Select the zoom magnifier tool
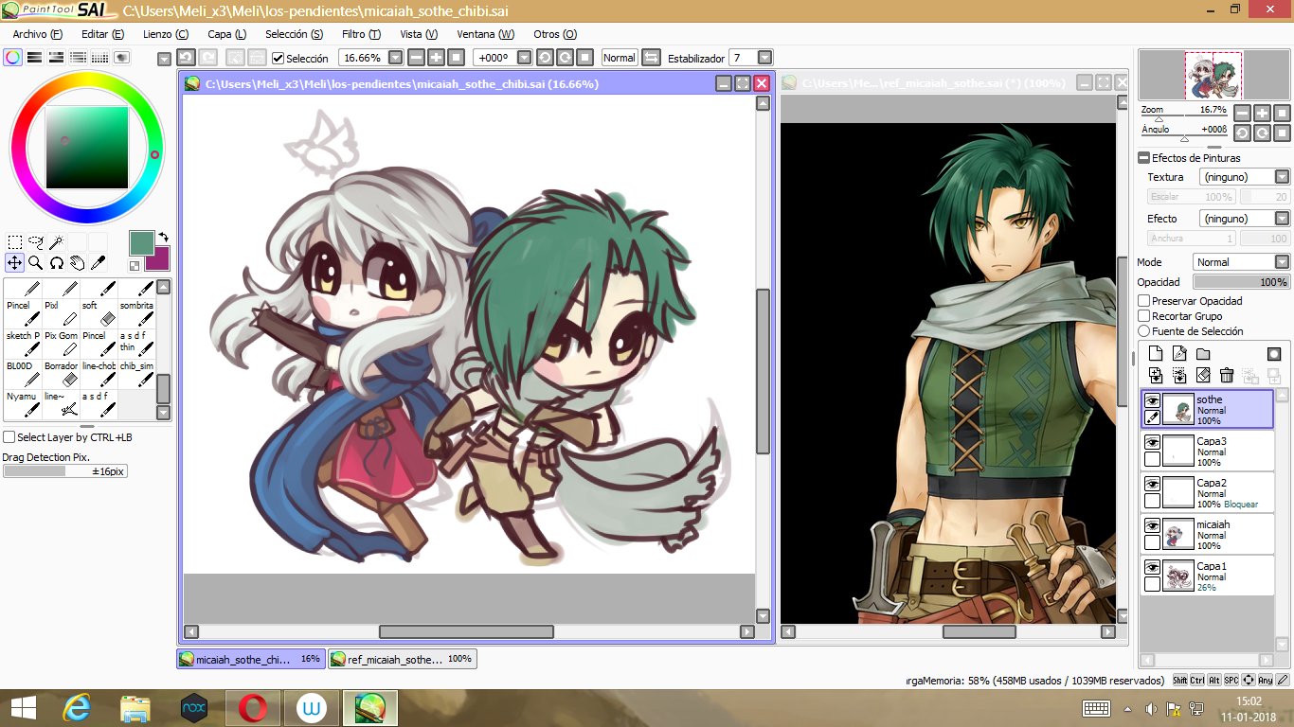This screenshot has width=1294, height=727. tap(36, 262)
